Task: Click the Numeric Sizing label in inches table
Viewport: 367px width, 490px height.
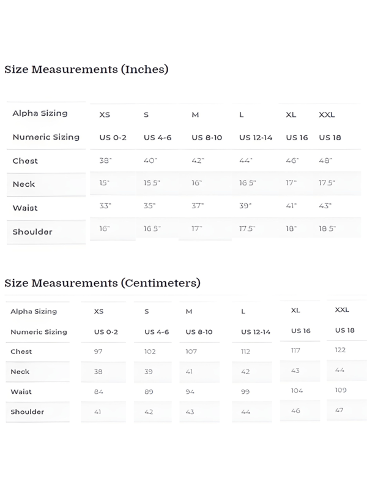Action: [x=46, y=137]
